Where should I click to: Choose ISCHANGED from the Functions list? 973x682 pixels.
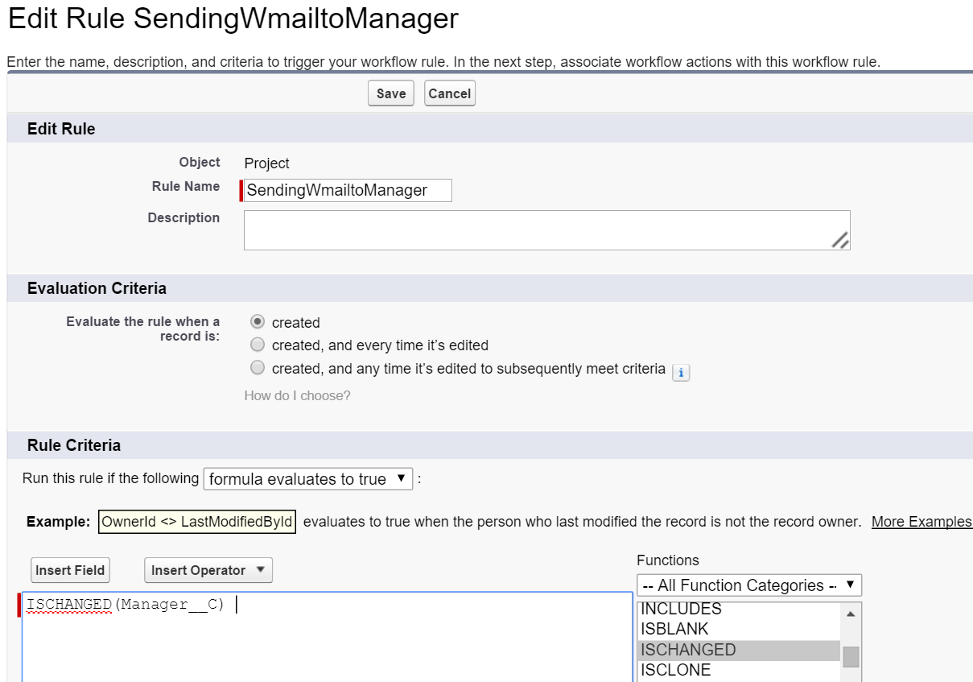687,650
